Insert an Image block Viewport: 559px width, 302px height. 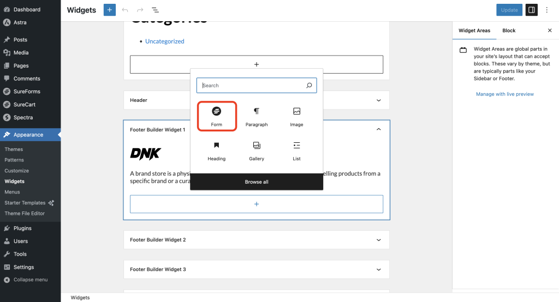[x=296, y=116]
